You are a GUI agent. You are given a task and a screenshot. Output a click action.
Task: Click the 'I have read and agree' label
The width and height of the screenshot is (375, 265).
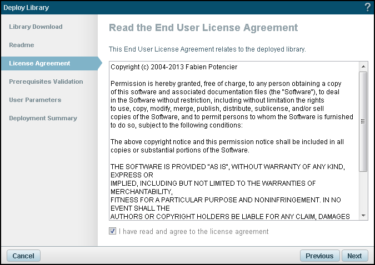tap(193, 231)
